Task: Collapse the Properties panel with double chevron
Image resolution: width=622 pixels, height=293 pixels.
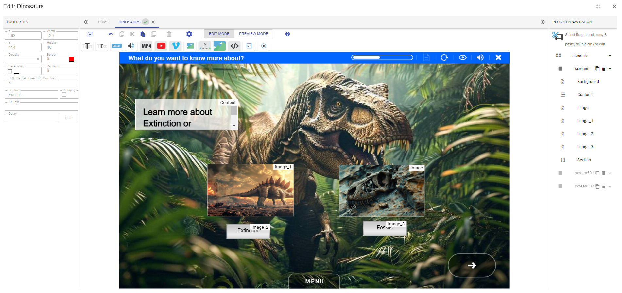Action: (86, 22)
